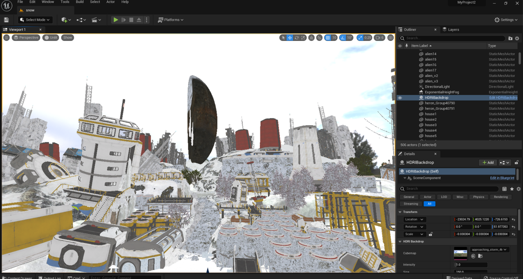This screenshot has height=279, width=523.
Task: Select the rotate transform gizmo tool
Action: tap(297, 38)
